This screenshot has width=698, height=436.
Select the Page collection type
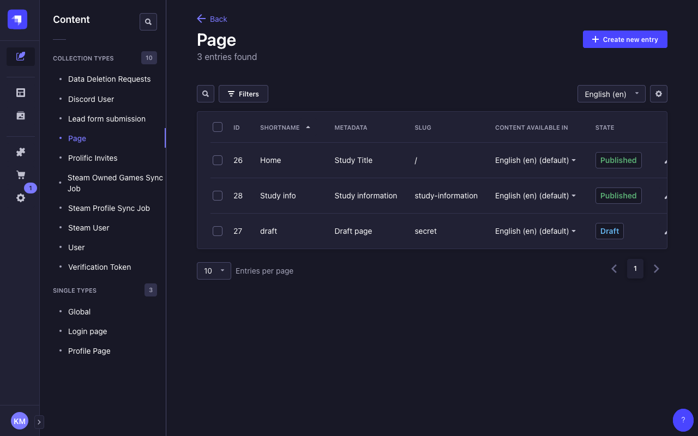(x=77, y=138)
